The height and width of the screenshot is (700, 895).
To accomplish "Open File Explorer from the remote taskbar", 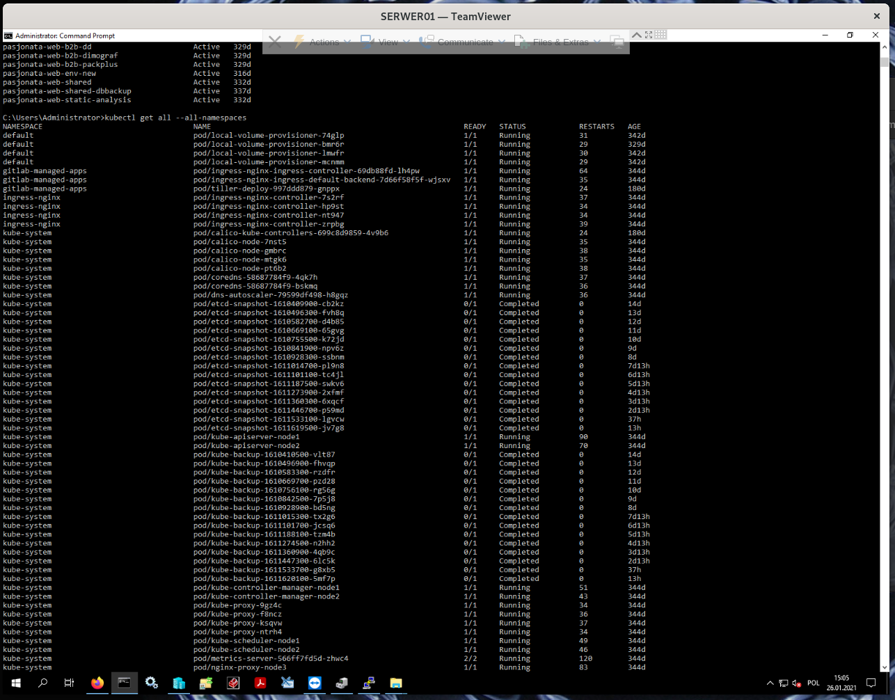I will (x=396, y=683).
